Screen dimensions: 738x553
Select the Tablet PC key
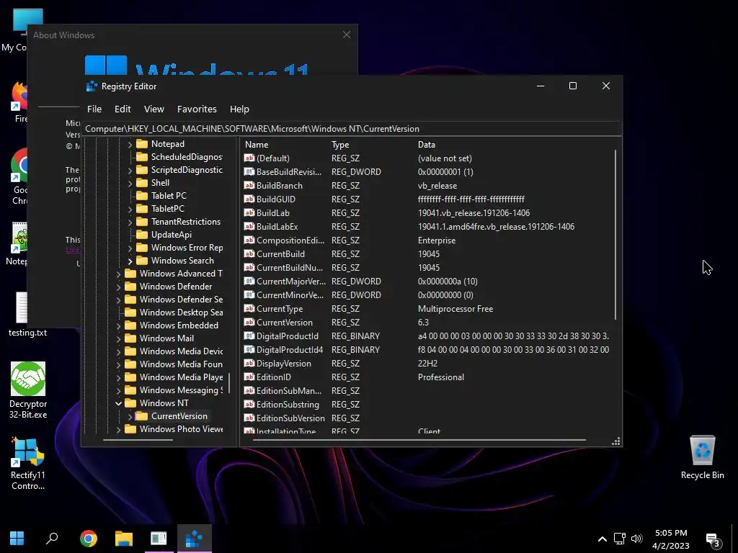click(x=169, y=196)
